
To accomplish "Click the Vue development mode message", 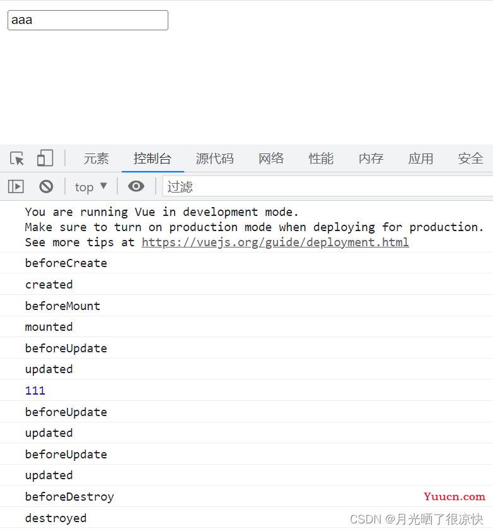I will point(246,227).
